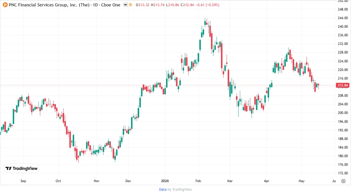Click the bold 2026 label on time axis
Screen dimensions: 351x194
[165, 181]
